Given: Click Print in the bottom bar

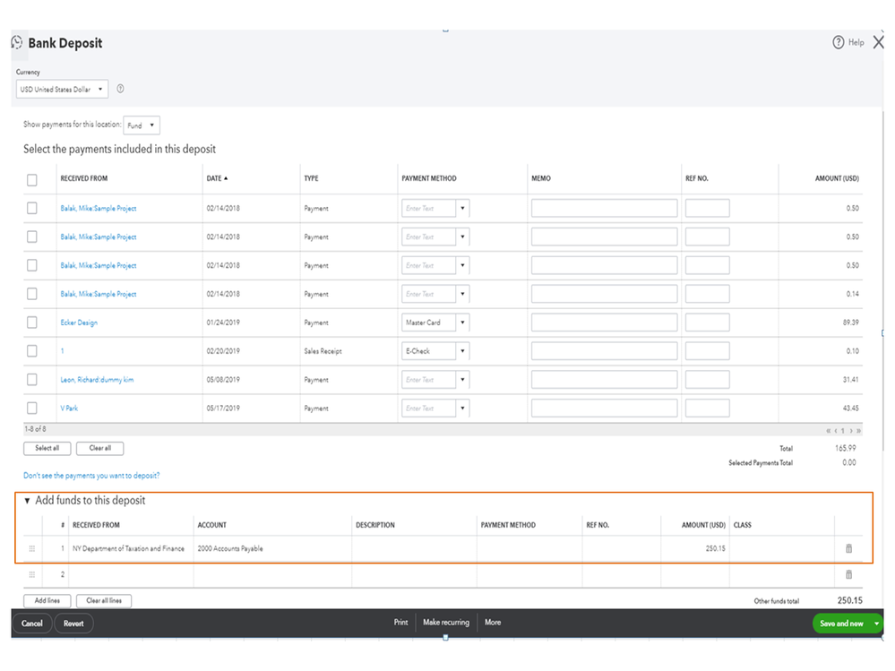Looking at the screenshot, I should (x=400, y=622).
